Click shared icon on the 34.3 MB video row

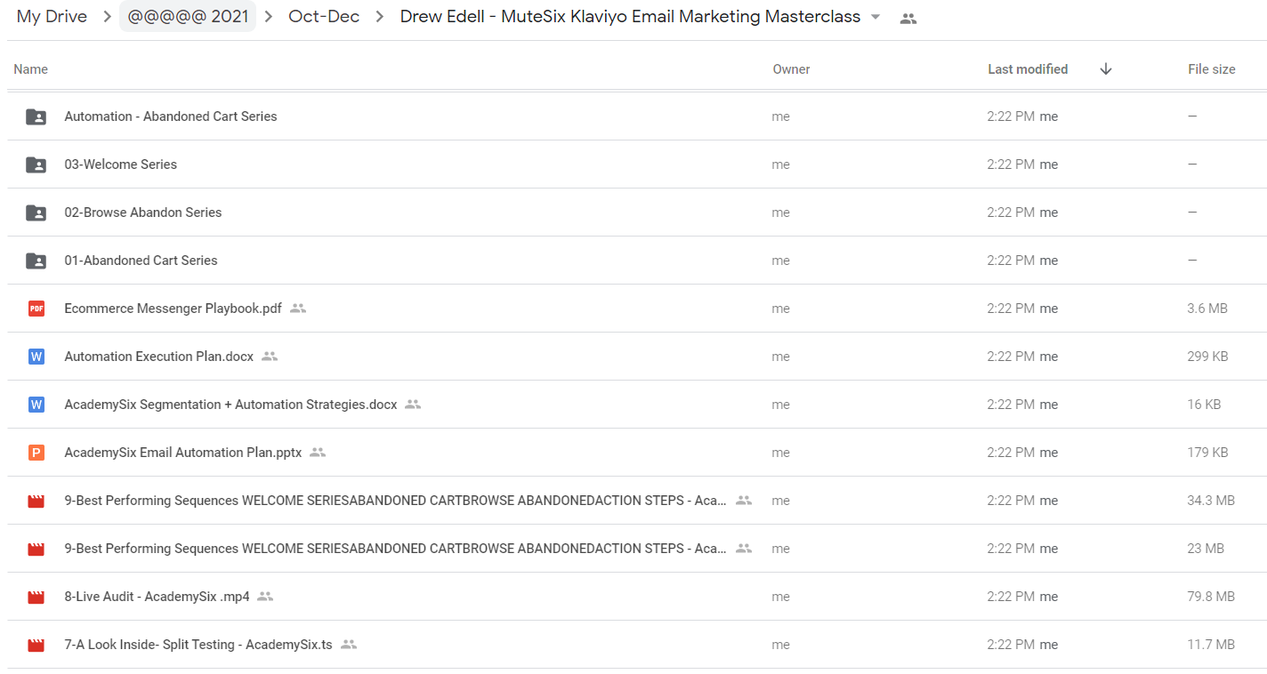point(744,501)
